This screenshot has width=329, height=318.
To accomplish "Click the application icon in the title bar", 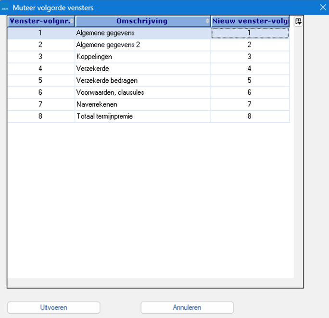I will tap(5, 8).
